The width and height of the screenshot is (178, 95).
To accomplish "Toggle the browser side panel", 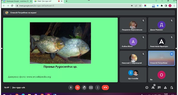I will [x=166, y=6].
